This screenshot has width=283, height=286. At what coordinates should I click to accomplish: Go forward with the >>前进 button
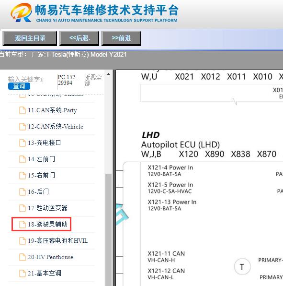pyautogui.click(x=121, y=38)
